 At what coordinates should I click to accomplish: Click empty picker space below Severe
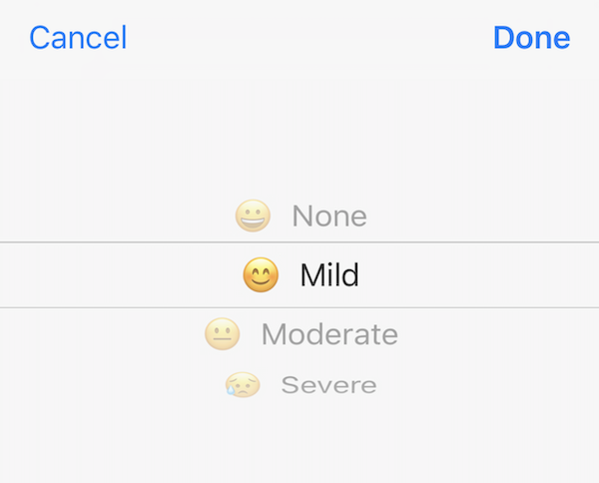299,441
